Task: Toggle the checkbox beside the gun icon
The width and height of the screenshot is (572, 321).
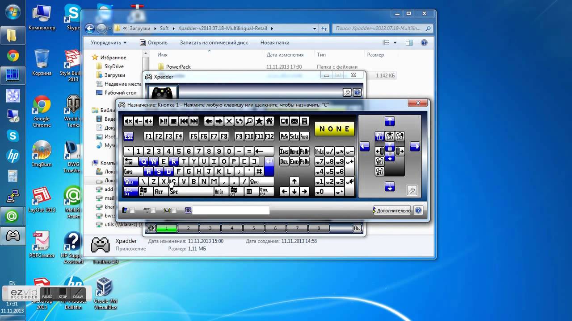Action: pos(153,210)
